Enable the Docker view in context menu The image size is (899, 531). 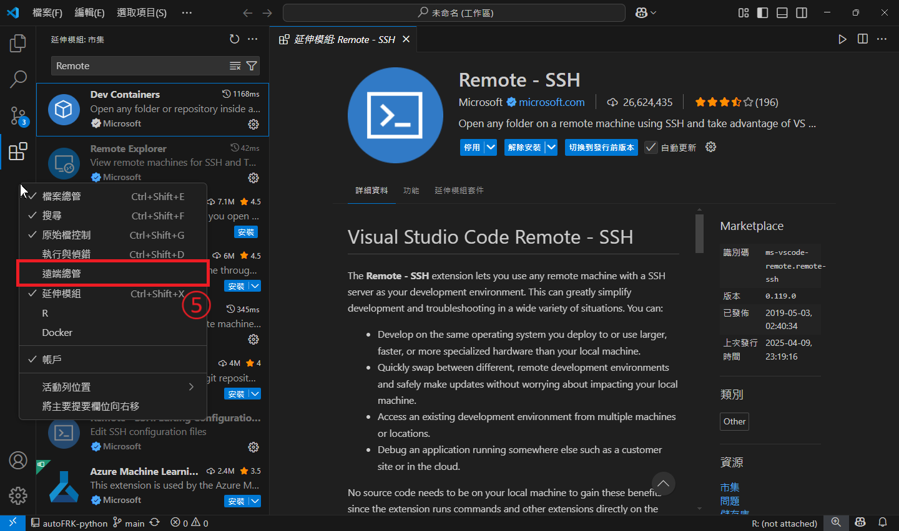tap(113, 332)
